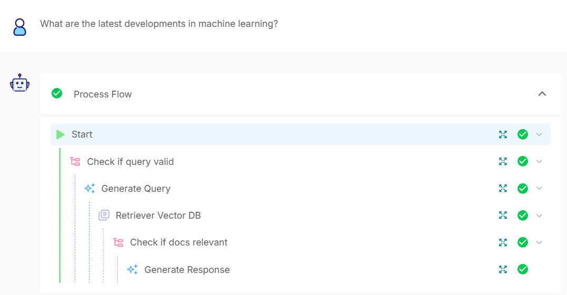Click the Start row success checkmark
The height and width of the screenshot is (295, 567).
tap(523, 134)
